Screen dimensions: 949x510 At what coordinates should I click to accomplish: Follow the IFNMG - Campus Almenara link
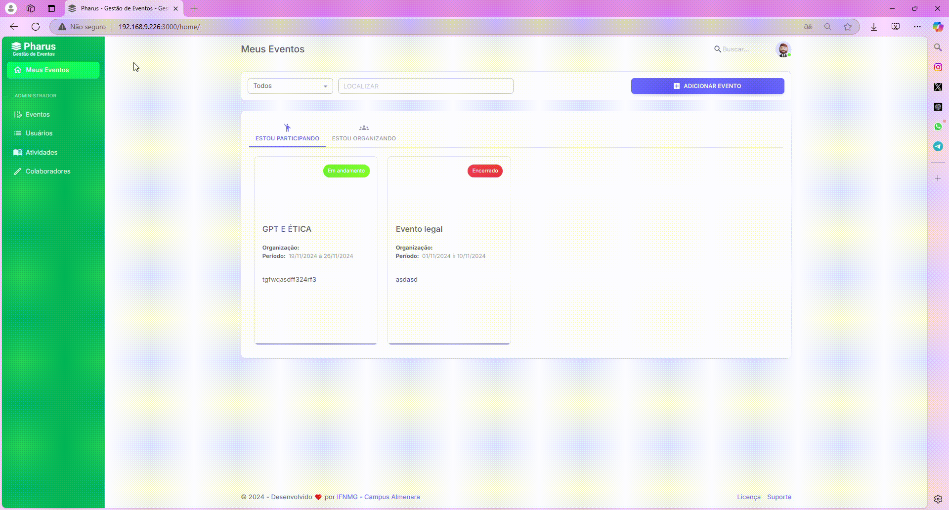coord(378,497)
